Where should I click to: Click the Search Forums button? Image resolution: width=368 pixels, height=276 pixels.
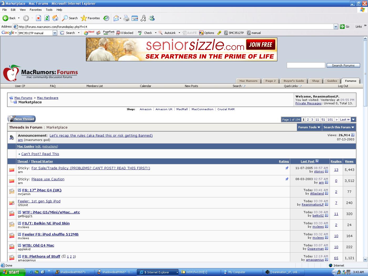(x=343, y=65)
